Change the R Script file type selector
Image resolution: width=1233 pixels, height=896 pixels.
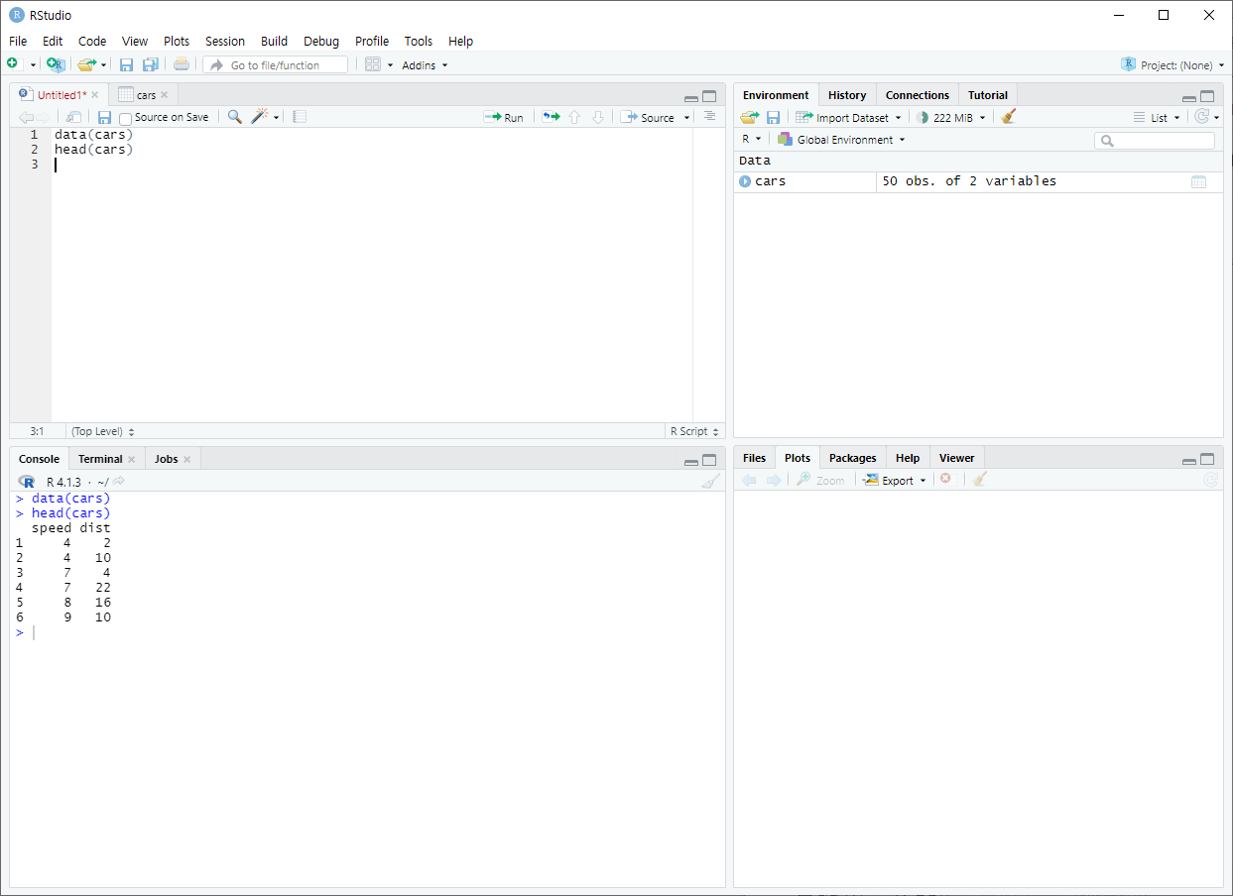point(694,431)
